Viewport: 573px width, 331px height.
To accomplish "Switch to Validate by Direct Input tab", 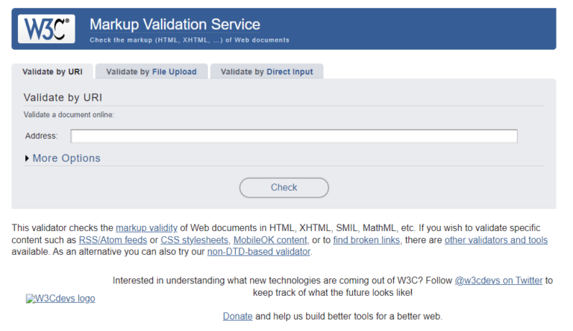I will click(267, 72).
